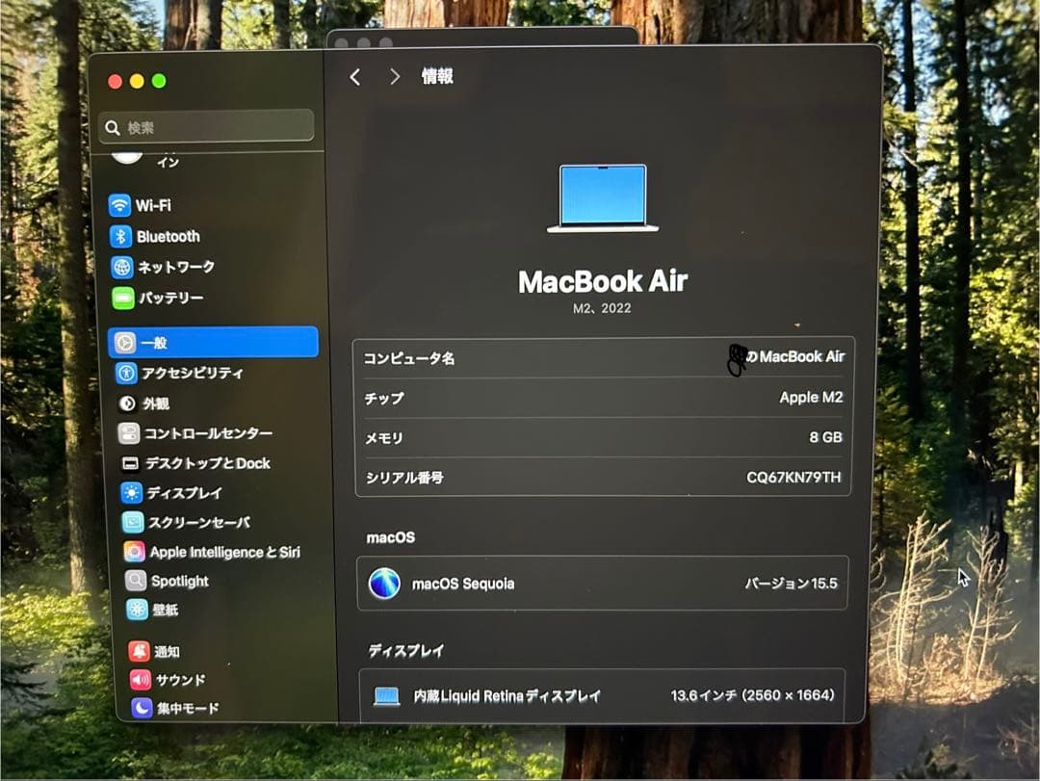The width and height of the screenshot is (1040, 781).
Task: Click the Spotlight magnifier icon
Action: 135,581
